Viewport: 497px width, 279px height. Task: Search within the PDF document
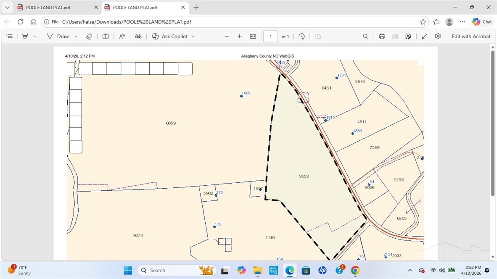[x=365, y=37]
